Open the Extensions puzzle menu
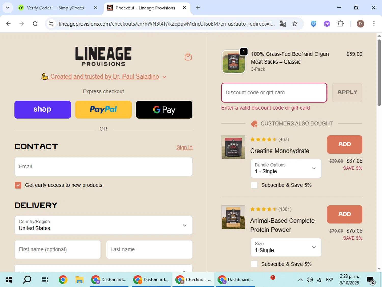Image resolution: width=382 pixels, height=287 pixels. [x=340, y=24]
